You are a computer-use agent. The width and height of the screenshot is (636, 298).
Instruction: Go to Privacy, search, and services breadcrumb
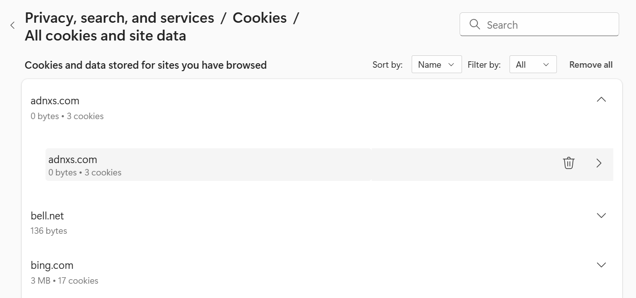click(119, 18)
